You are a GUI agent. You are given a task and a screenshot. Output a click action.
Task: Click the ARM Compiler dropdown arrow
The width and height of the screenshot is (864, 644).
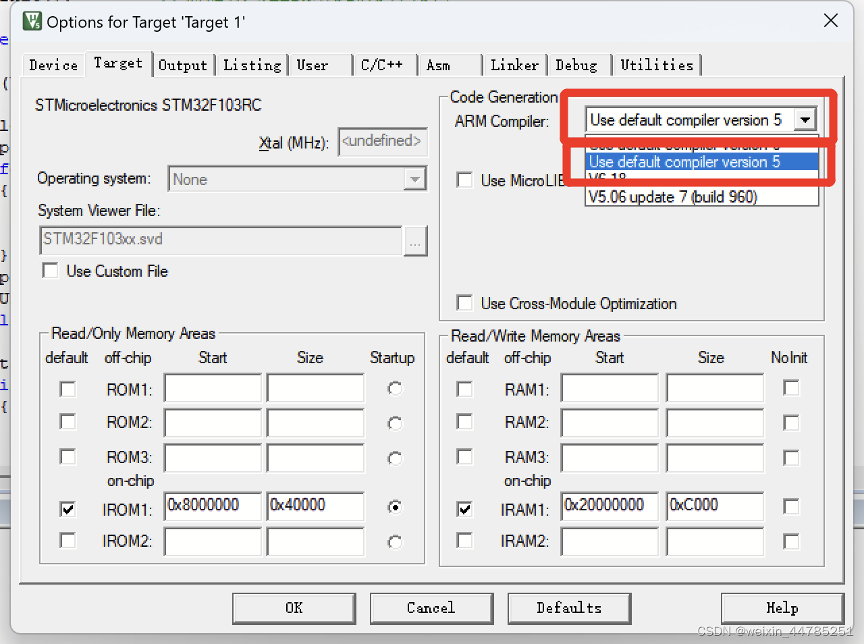[x=804, y=120]
